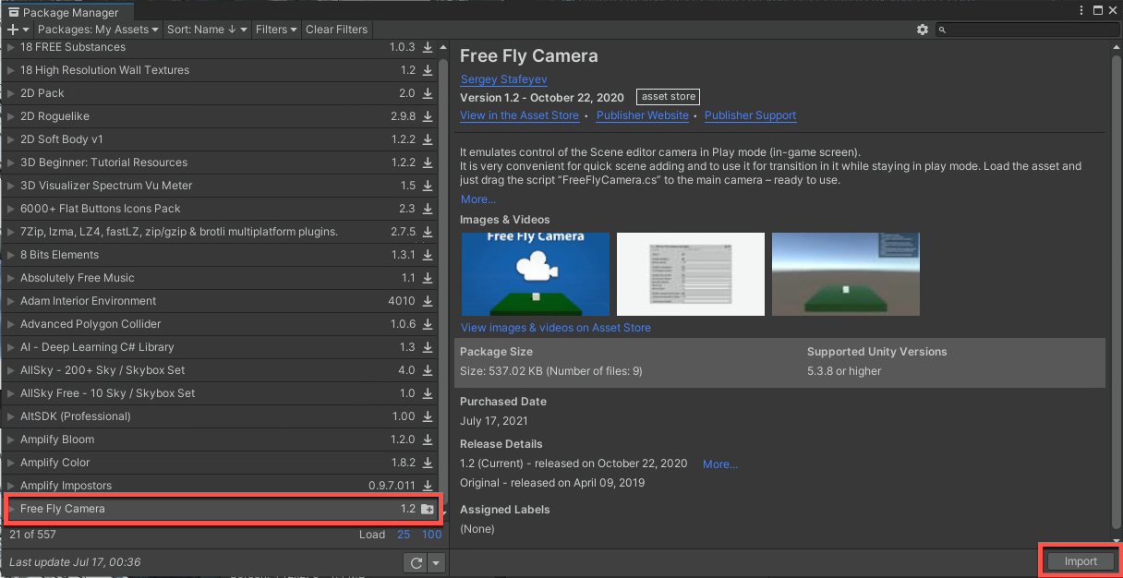Click download icon beside Absolutely Free Music
This screenshot has width=1123, height=578.
(426, 278)
